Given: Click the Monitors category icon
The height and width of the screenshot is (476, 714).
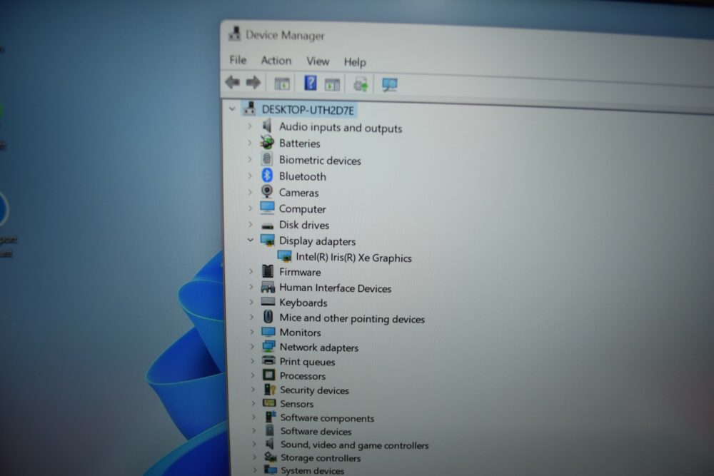Looking at the screenshot, I should (268, 331).
